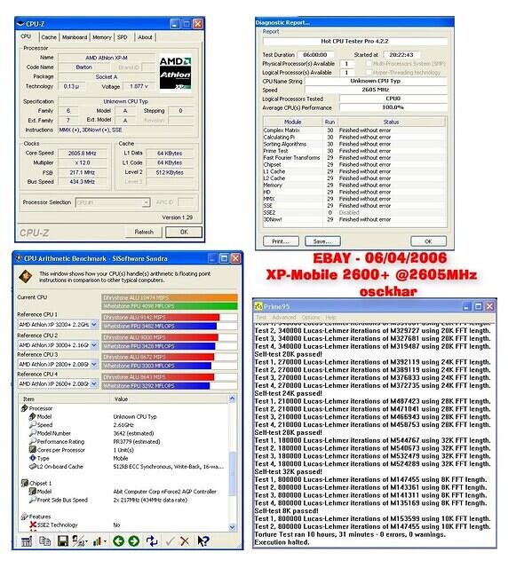
Task: Switch to the SPD tab in CPU-Z
Action: coord(123,37)
